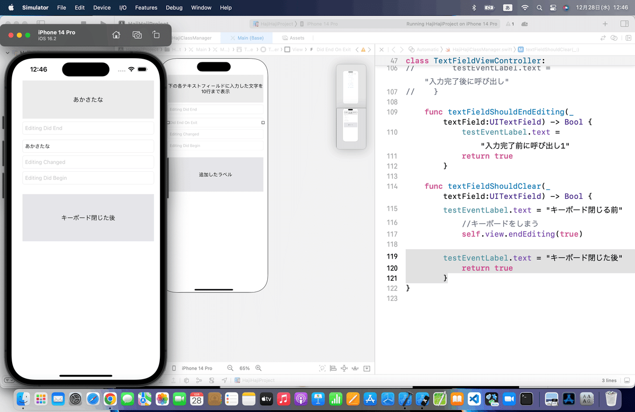Tap the simulator text field containing あかさたな
The image size is (635, 412).
click(88, 146)
